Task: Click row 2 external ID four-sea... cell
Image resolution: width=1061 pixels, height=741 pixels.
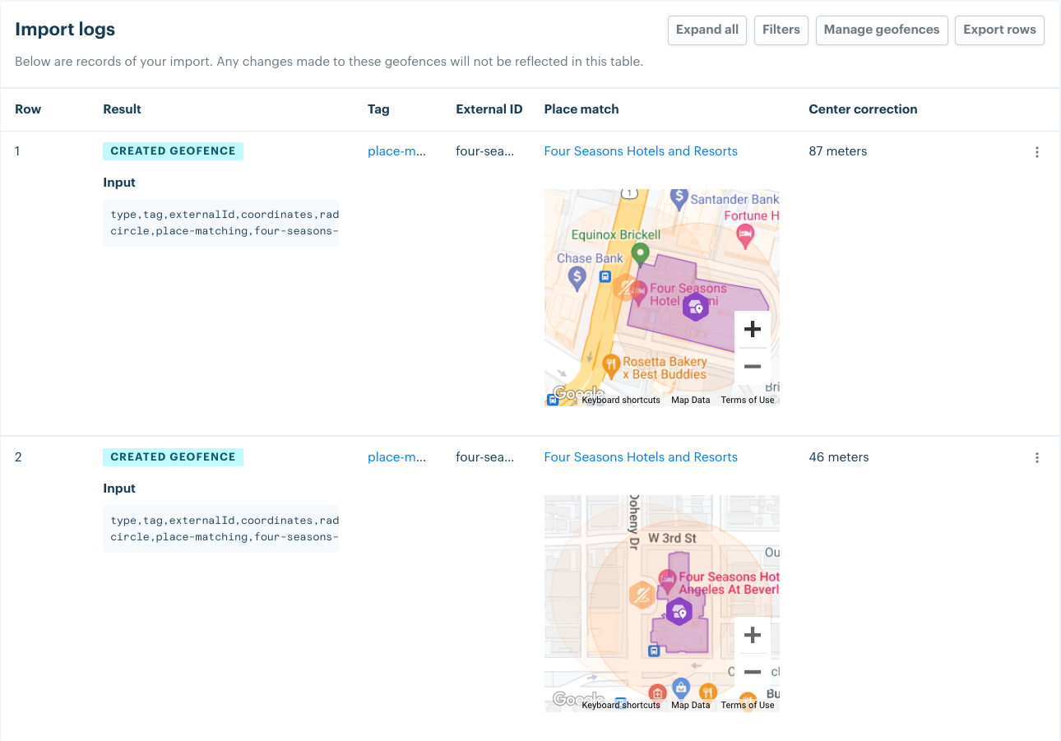Action: point(484,457)
